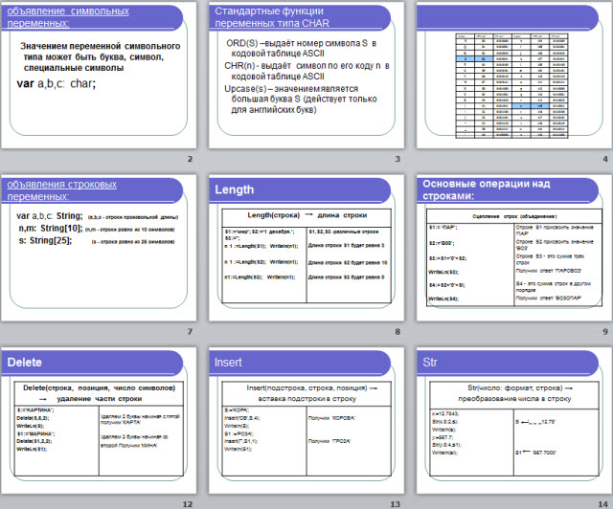
Task: Click the slide number 4 label
Action: [x=605, y=159]
